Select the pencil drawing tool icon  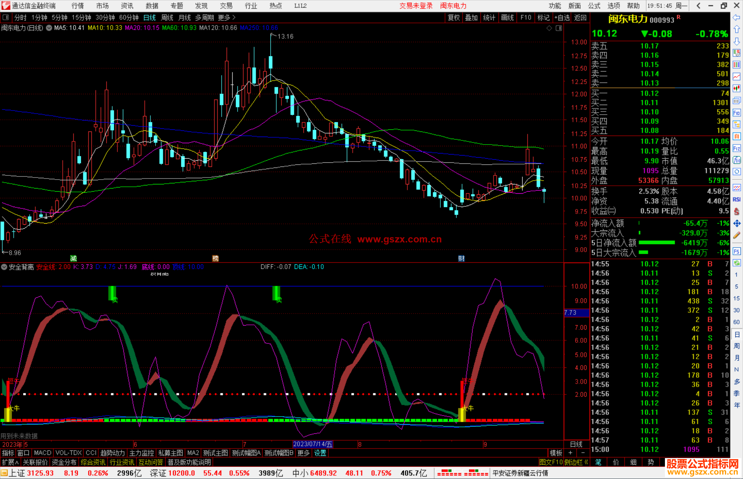736,236
